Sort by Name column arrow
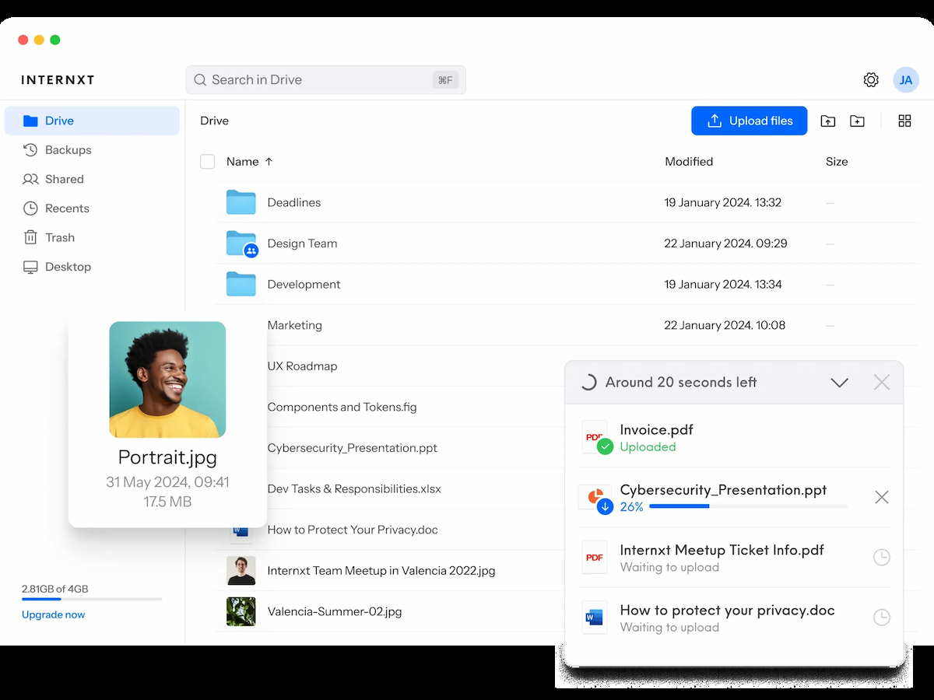The image size is (934, 700). (x=269, y=162)
